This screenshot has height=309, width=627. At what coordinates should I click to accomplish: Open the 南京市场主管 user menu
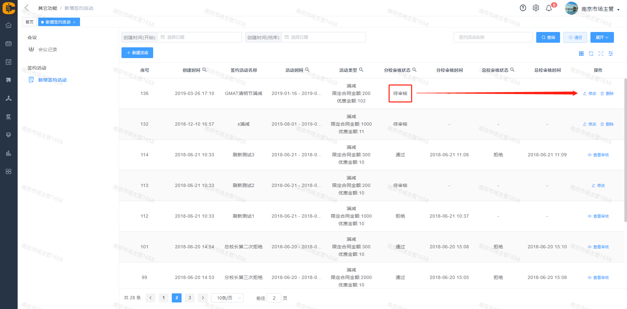(x=600, y=9)
